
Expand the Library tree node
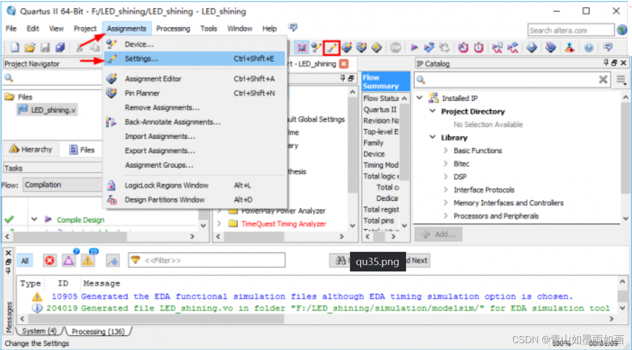432,137
